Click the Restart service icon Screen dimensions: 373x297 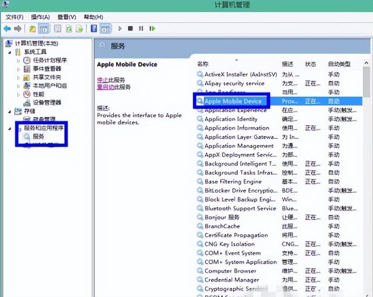coord(152,29)
